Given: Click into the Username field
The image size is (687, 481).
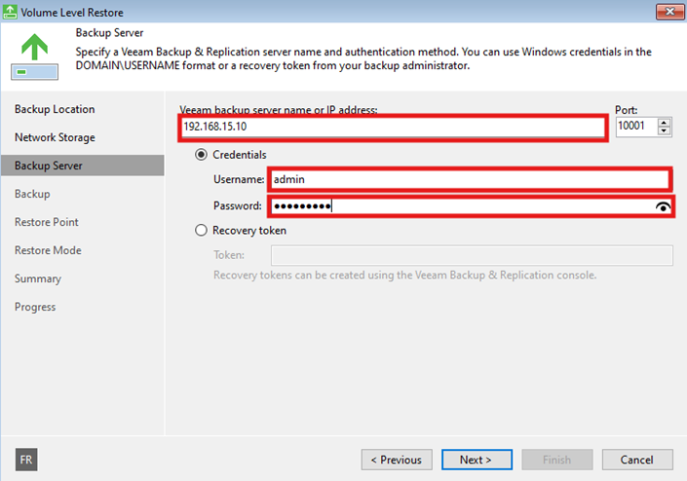Looking at the screenshot, I should coord(469,179).
